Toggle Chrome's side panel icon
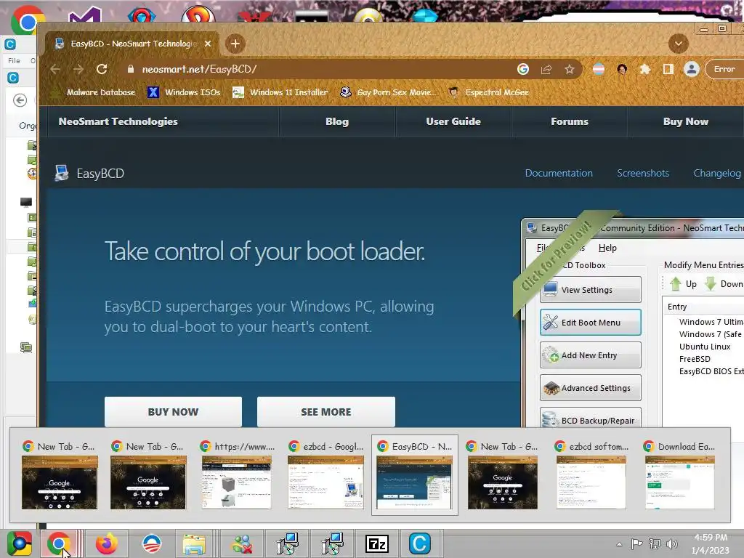The width and height of the screenshot is (744, 558). (x=668, y=69)
